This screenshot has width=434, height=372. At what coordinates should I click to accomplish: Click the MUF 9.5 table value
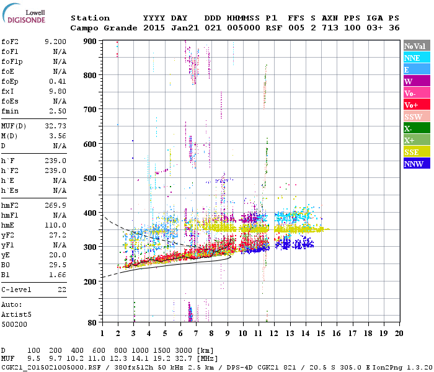pyautogui.click(x=33, y=359)
